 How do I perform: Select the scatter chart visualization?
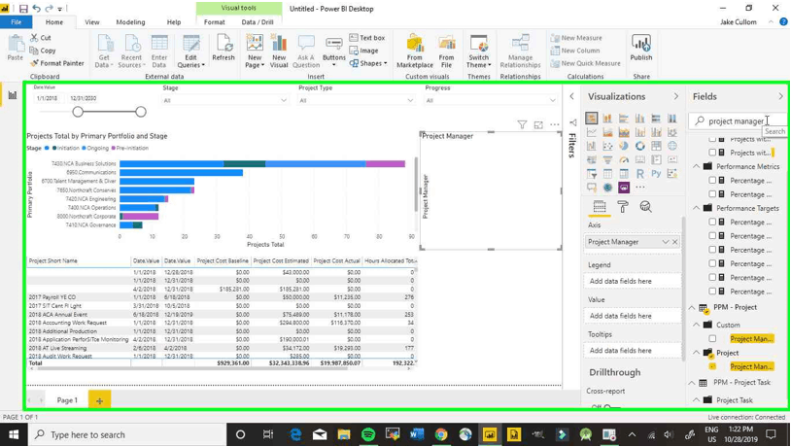pyautogui.click(x=607, y=146)
